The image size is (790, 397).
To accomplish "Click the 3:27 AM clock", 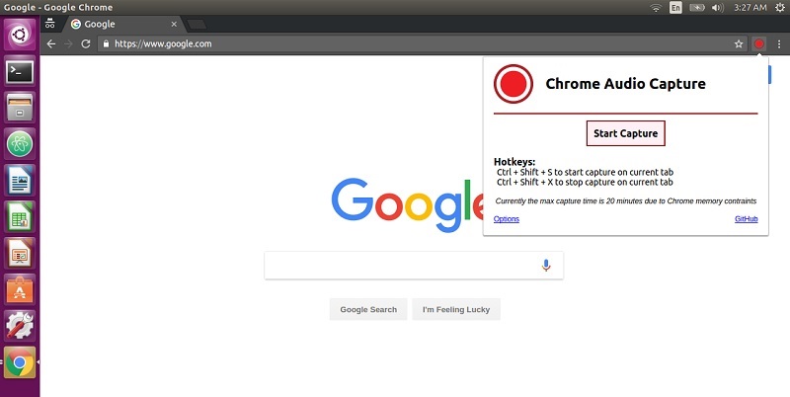I will (750, 8).
